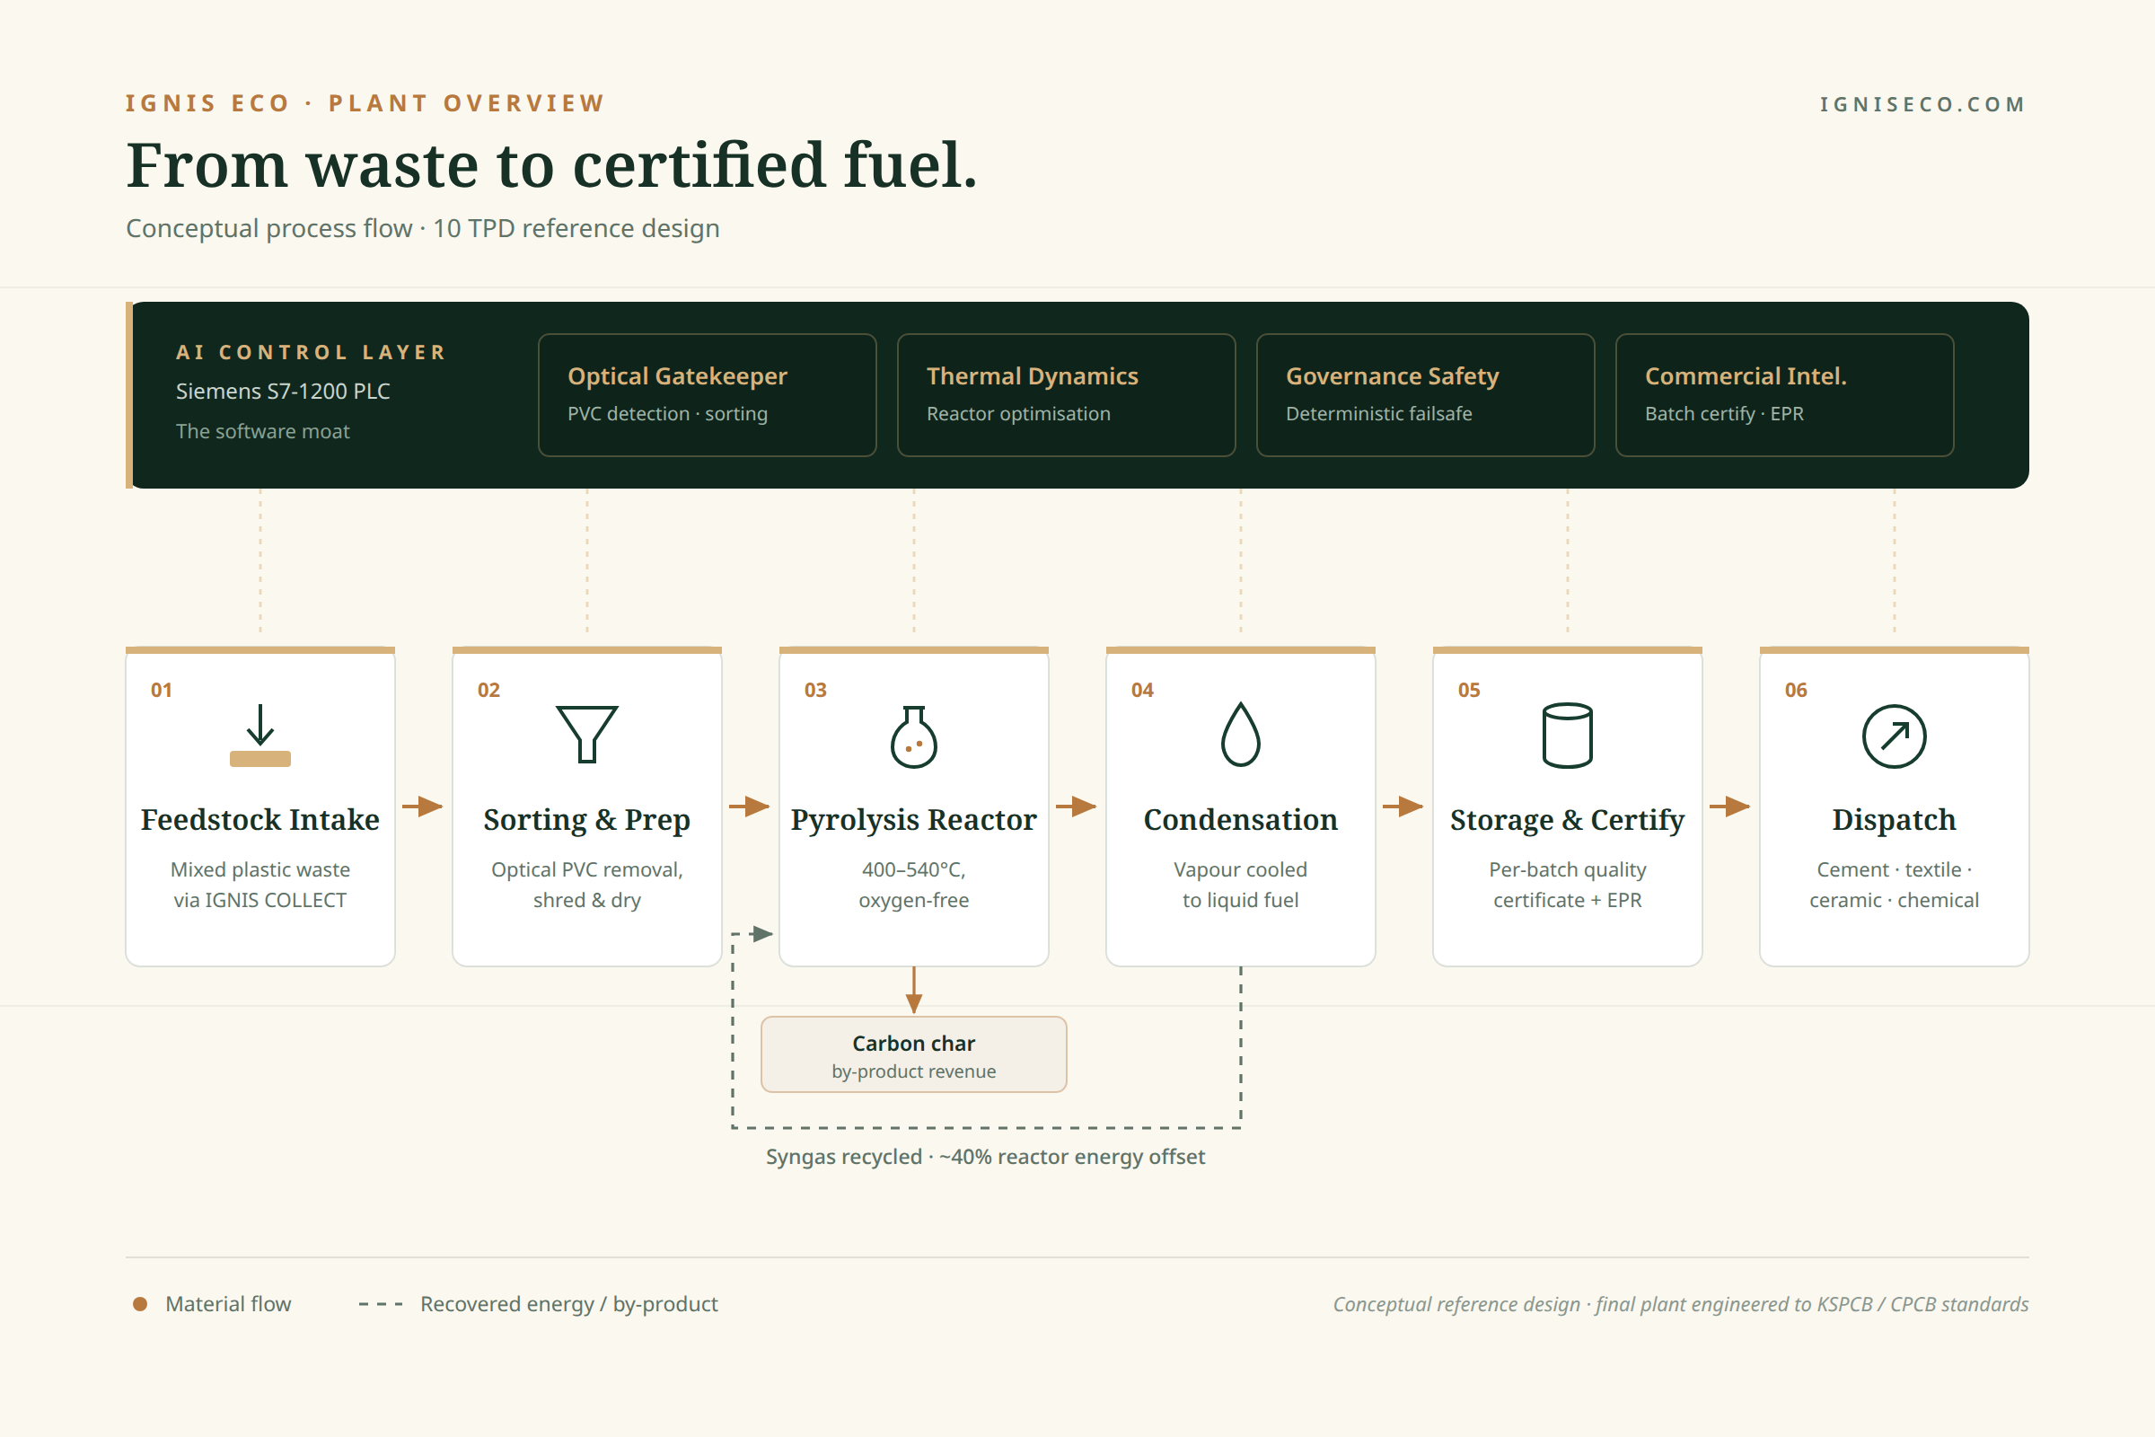Image resolution: width=2155 pixels, height=1437 pixels.
Task: Click the Pyrolysis Reactor heading
Action: coord(913,820)
